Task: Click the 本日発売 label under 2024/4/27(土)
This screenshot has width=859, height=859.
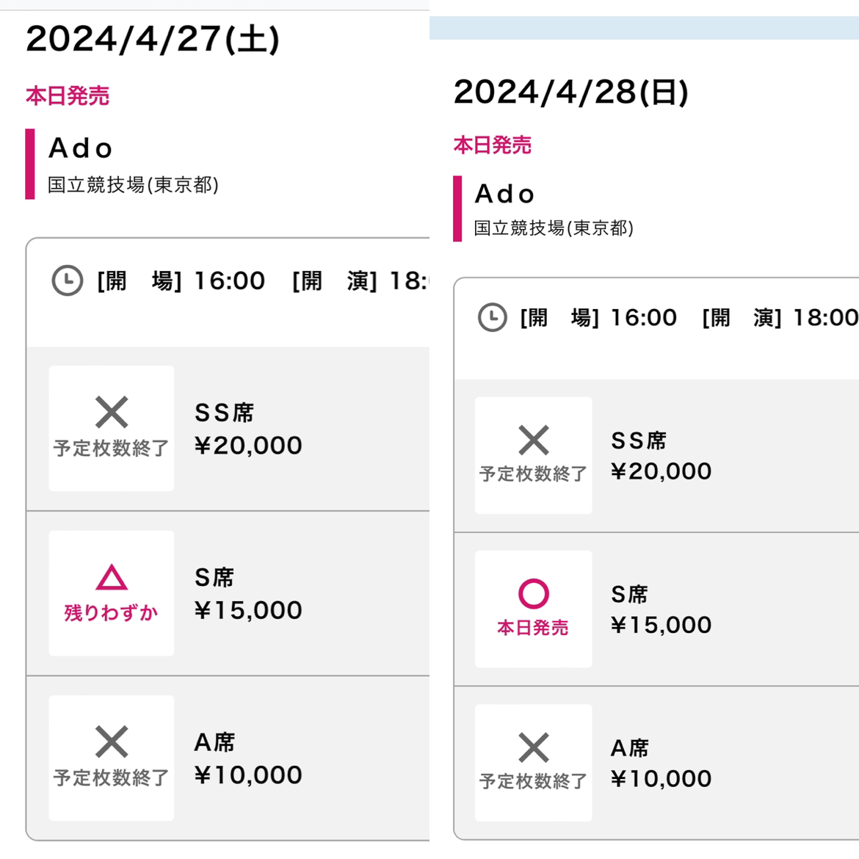Action: pyautogui.click(x=68, y=96)
